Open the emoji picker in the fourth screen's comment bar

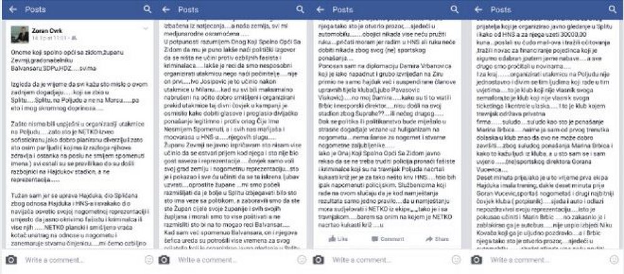[x=613, y=260]
